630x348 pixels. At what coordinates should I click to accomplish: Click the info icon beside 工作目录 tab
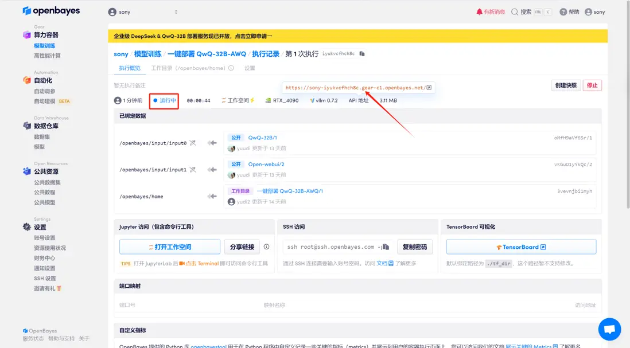pos(231,68)
